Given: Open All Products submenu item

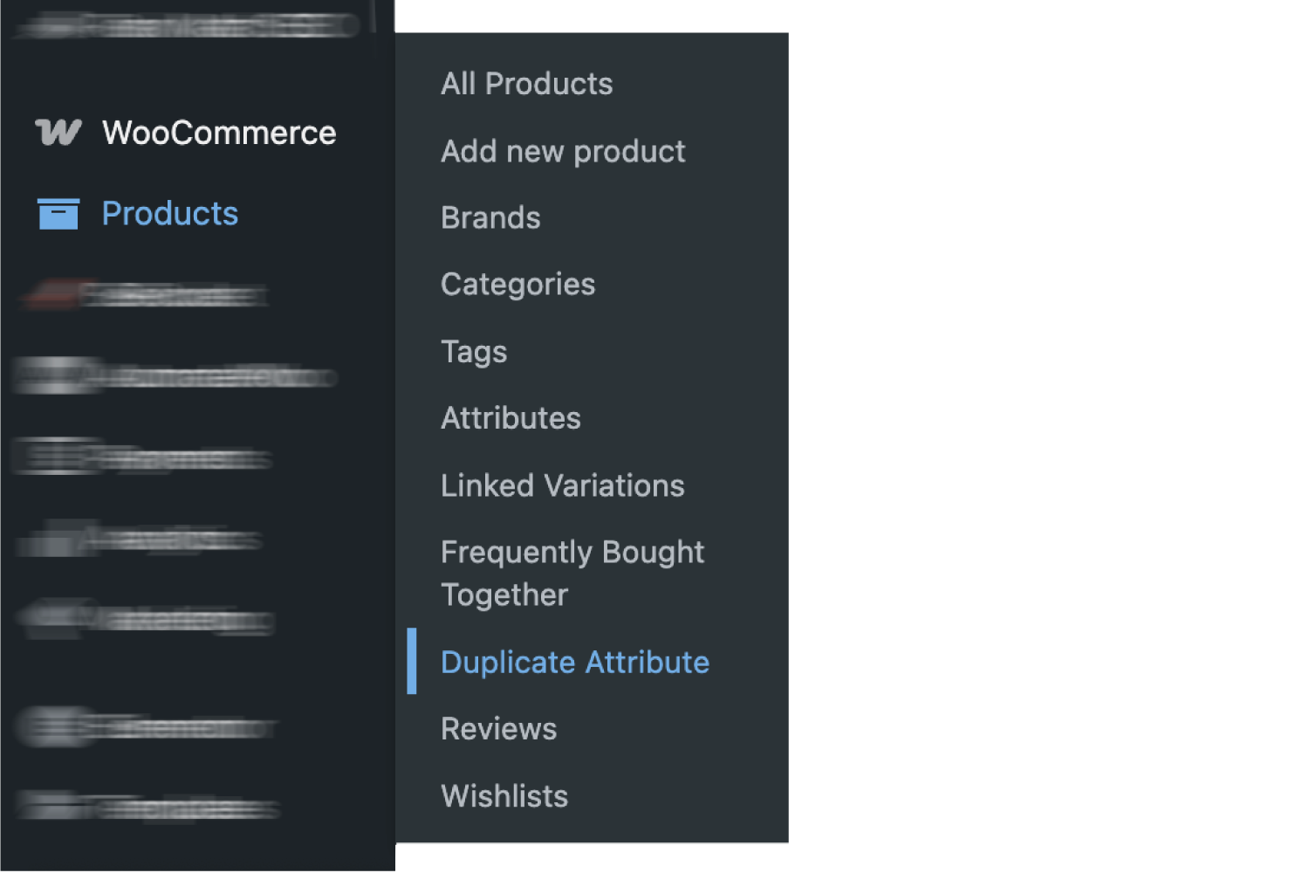Looking at the screenshot, I should pos(527,84).
